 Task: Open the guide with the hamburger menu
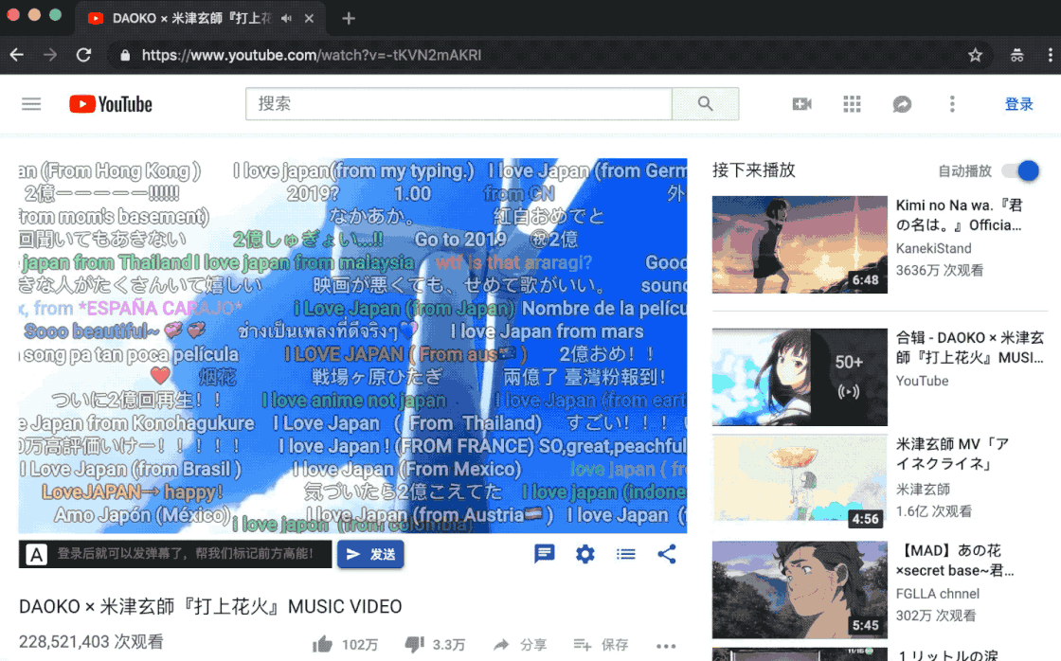(x=31, y=103)
